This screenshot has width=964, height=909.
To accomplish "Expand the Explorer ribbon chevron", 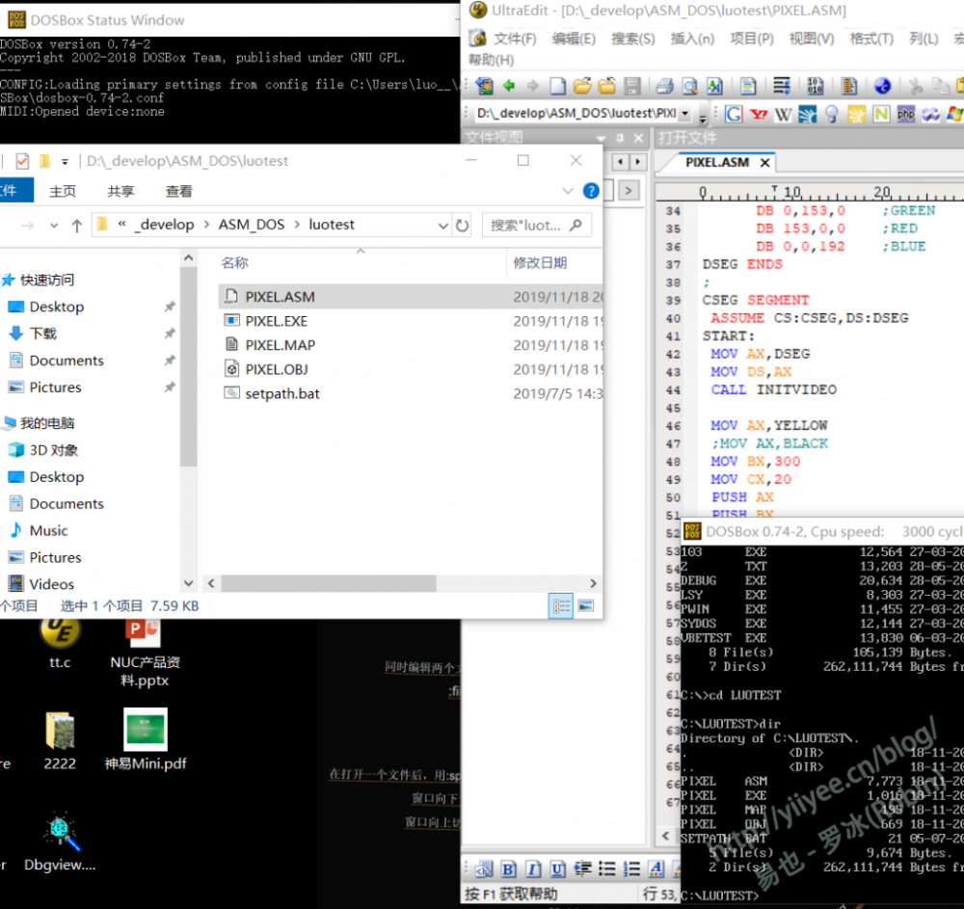I will (568, 191).
